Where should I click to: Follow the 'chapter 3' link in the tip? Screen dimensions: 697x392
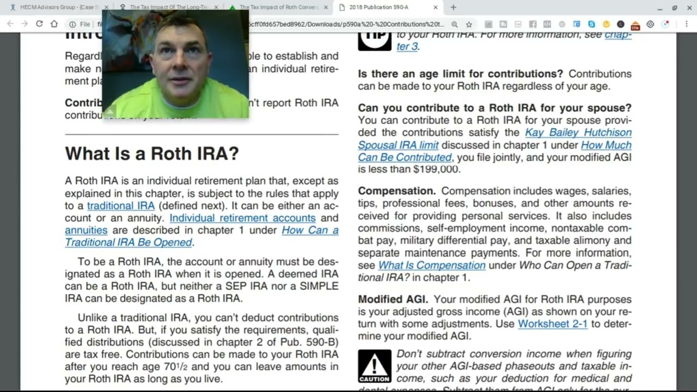514,40
